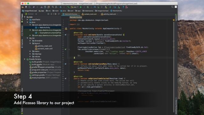Select content_main.xml in layout folder
The width and height of the screenshot is (204, 115).
pos(44,49)
